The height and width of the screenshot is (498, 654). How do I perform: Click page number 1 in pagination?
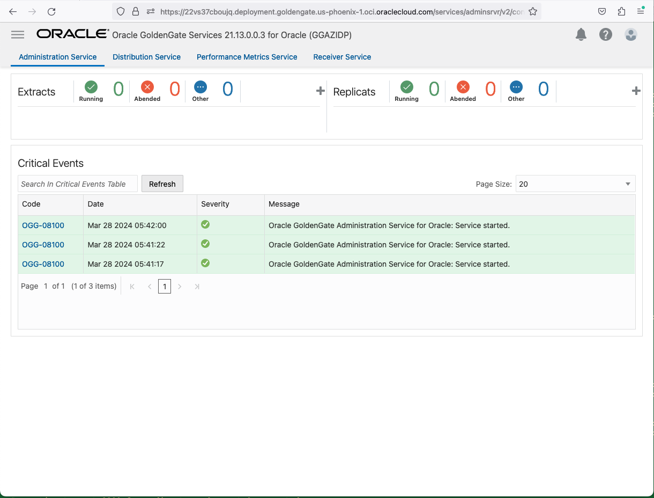click(165, 286)
